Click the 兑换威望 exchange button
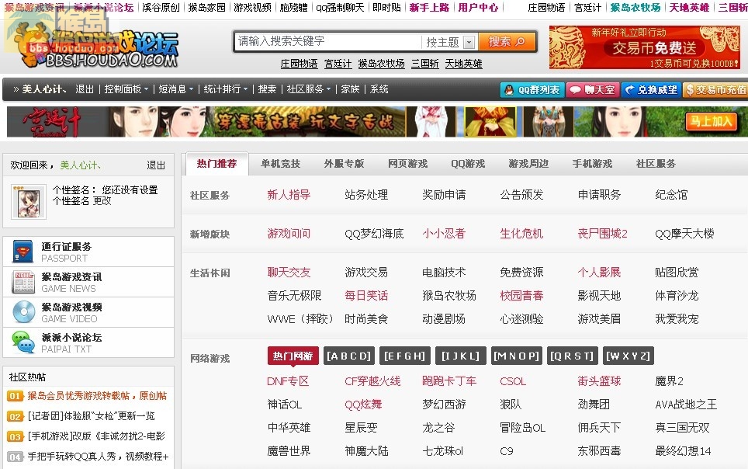The height and width of the screenshot is (469, 748). [x=651, y=90]
